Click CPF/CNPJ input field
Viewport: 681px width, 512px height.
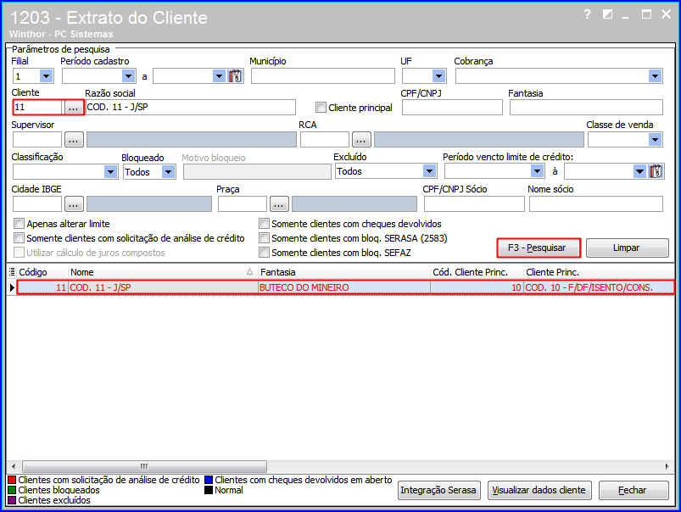[x=452, y=108]
